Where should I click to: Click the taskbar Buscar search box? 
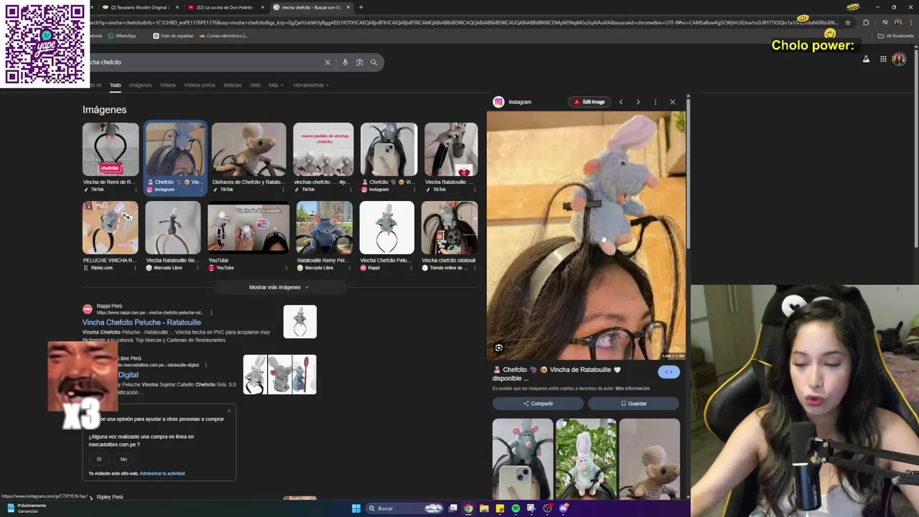403,508
